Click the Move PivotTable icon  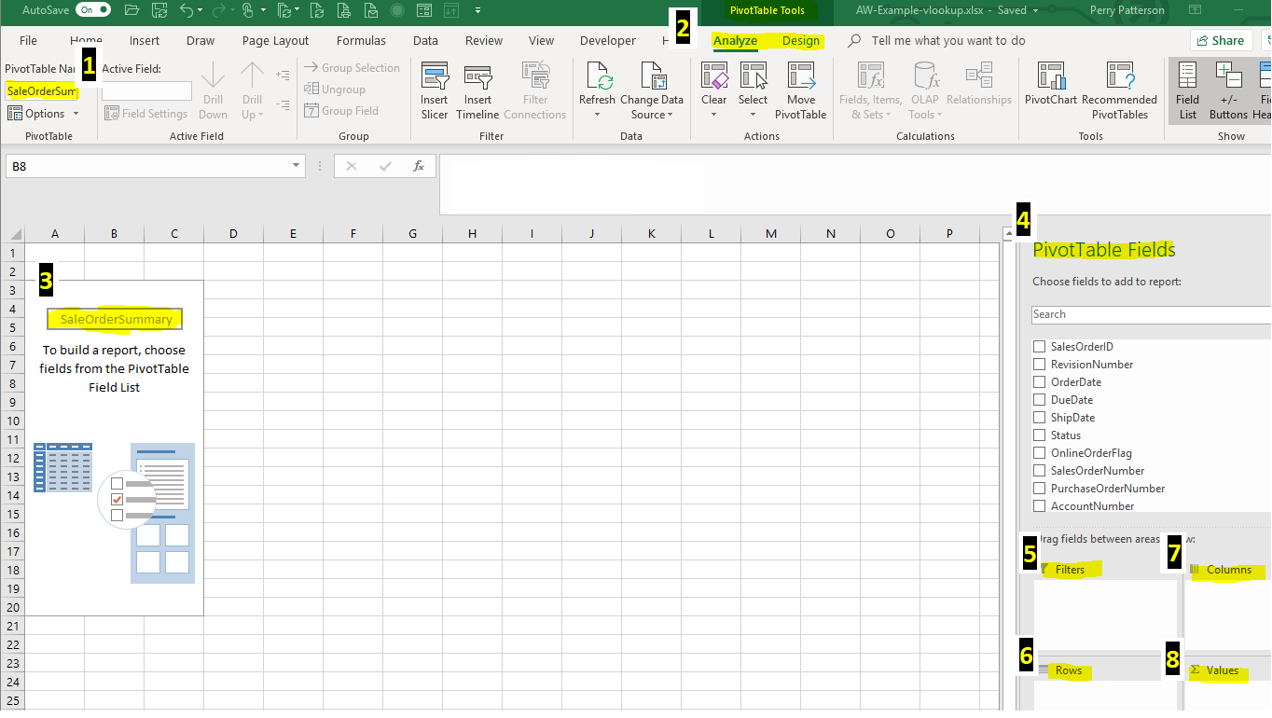click(800, 77)
